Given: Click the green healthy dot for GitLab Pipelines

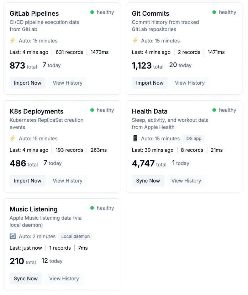Looking at the screenshot, I should pos(92,12).
